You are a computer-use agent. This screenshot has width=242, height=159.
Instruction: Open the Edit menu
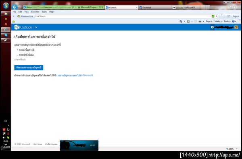coord(20,12)
